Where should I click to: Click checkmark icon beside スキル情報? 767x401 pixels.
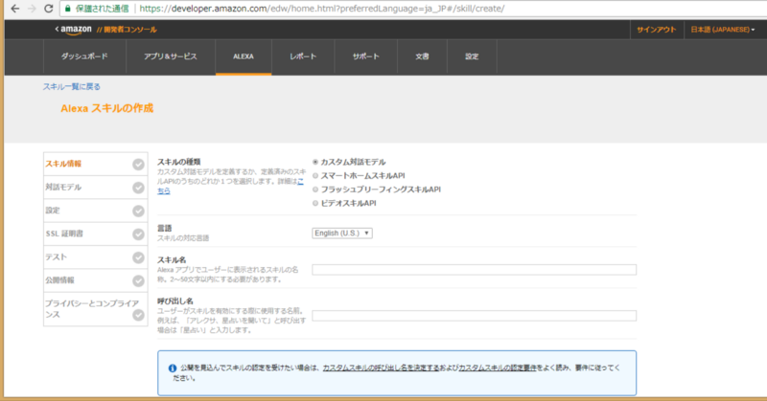(138, 164)
